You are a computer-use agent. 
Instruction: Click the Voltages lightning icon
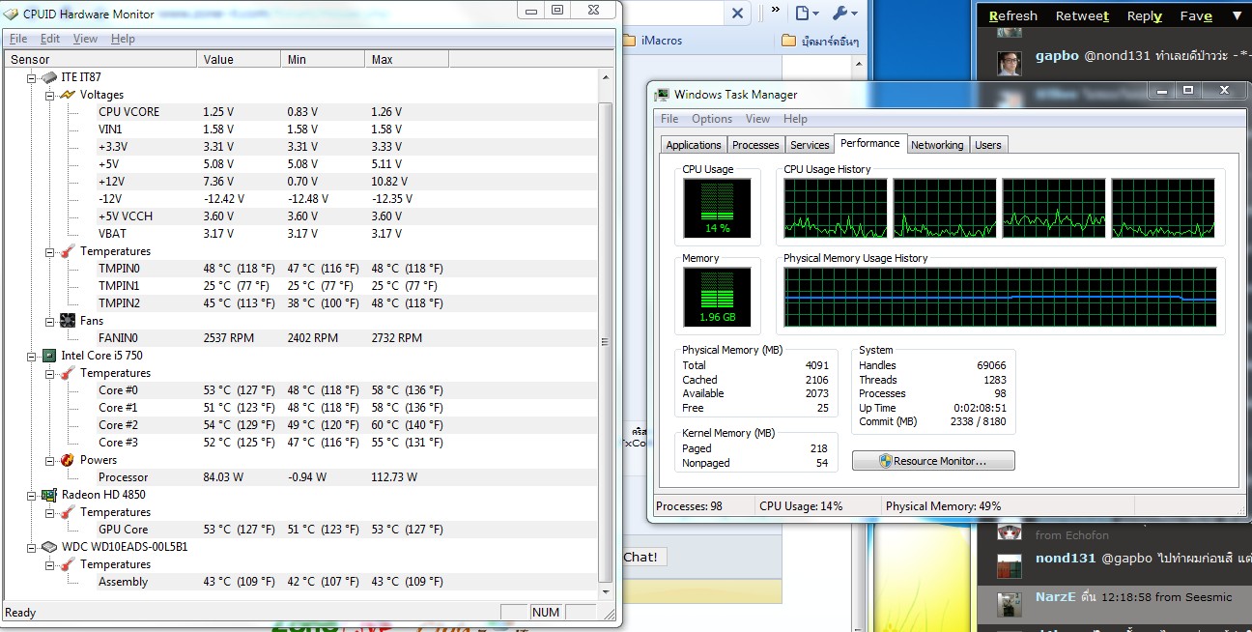(x=67, y=95)
